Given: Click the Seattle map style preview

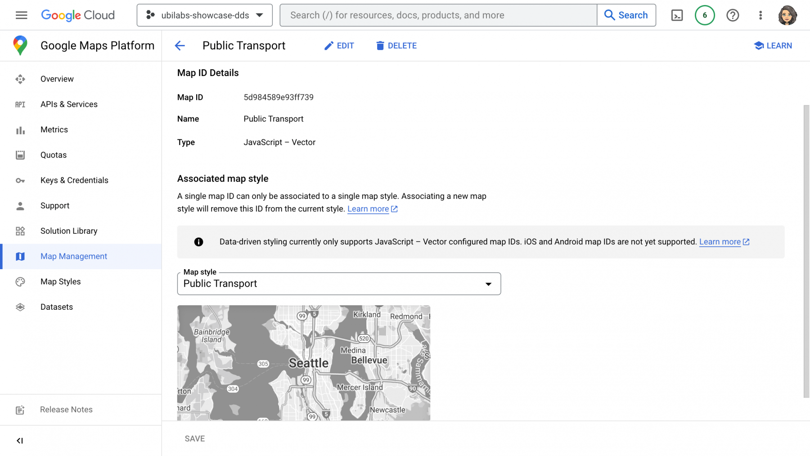Looking at the screenshot, I should tap(304, 363).
